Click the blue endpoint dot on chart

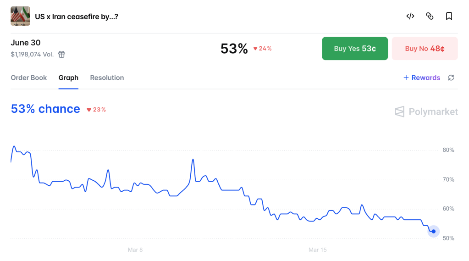pyautogui.click(x=433, y=231)
